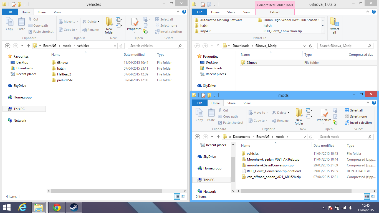Image resolution: width=379 pixels, height=213 pixels.
Task: Click Invert selection in vehicles window
Action: pos(168,32)
